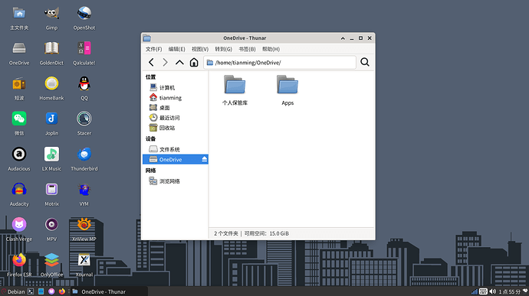Select the Thunderbird desktop icon
This screenshot has height=296, width=529.
pos(84,159)
